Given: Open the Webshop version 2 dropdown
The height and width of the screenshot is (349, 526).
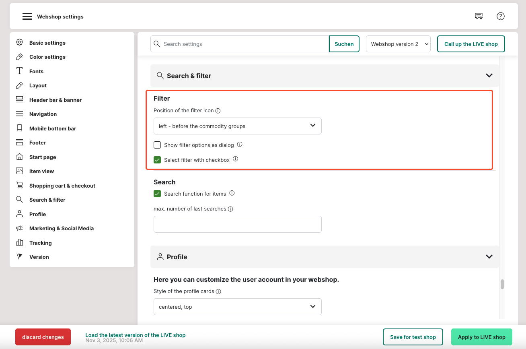Looking at the screenshot, I should (398, 44).
